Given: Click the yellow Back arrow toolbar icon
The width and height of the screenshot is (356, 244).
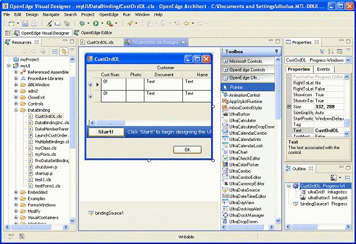Looking at the screenshot, I should tap(186, 24).
